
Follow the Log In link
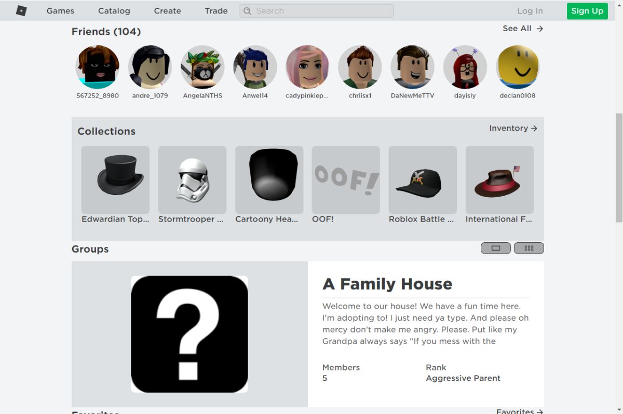coord(530,10)
